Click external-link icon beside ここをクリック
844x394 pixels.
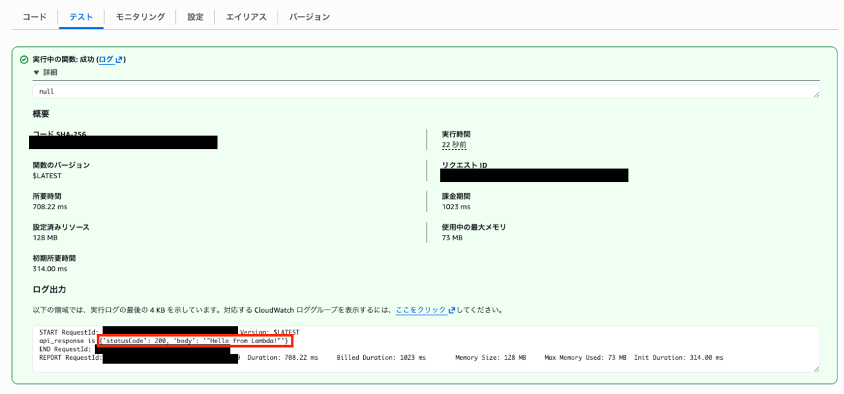pos(452,310)
